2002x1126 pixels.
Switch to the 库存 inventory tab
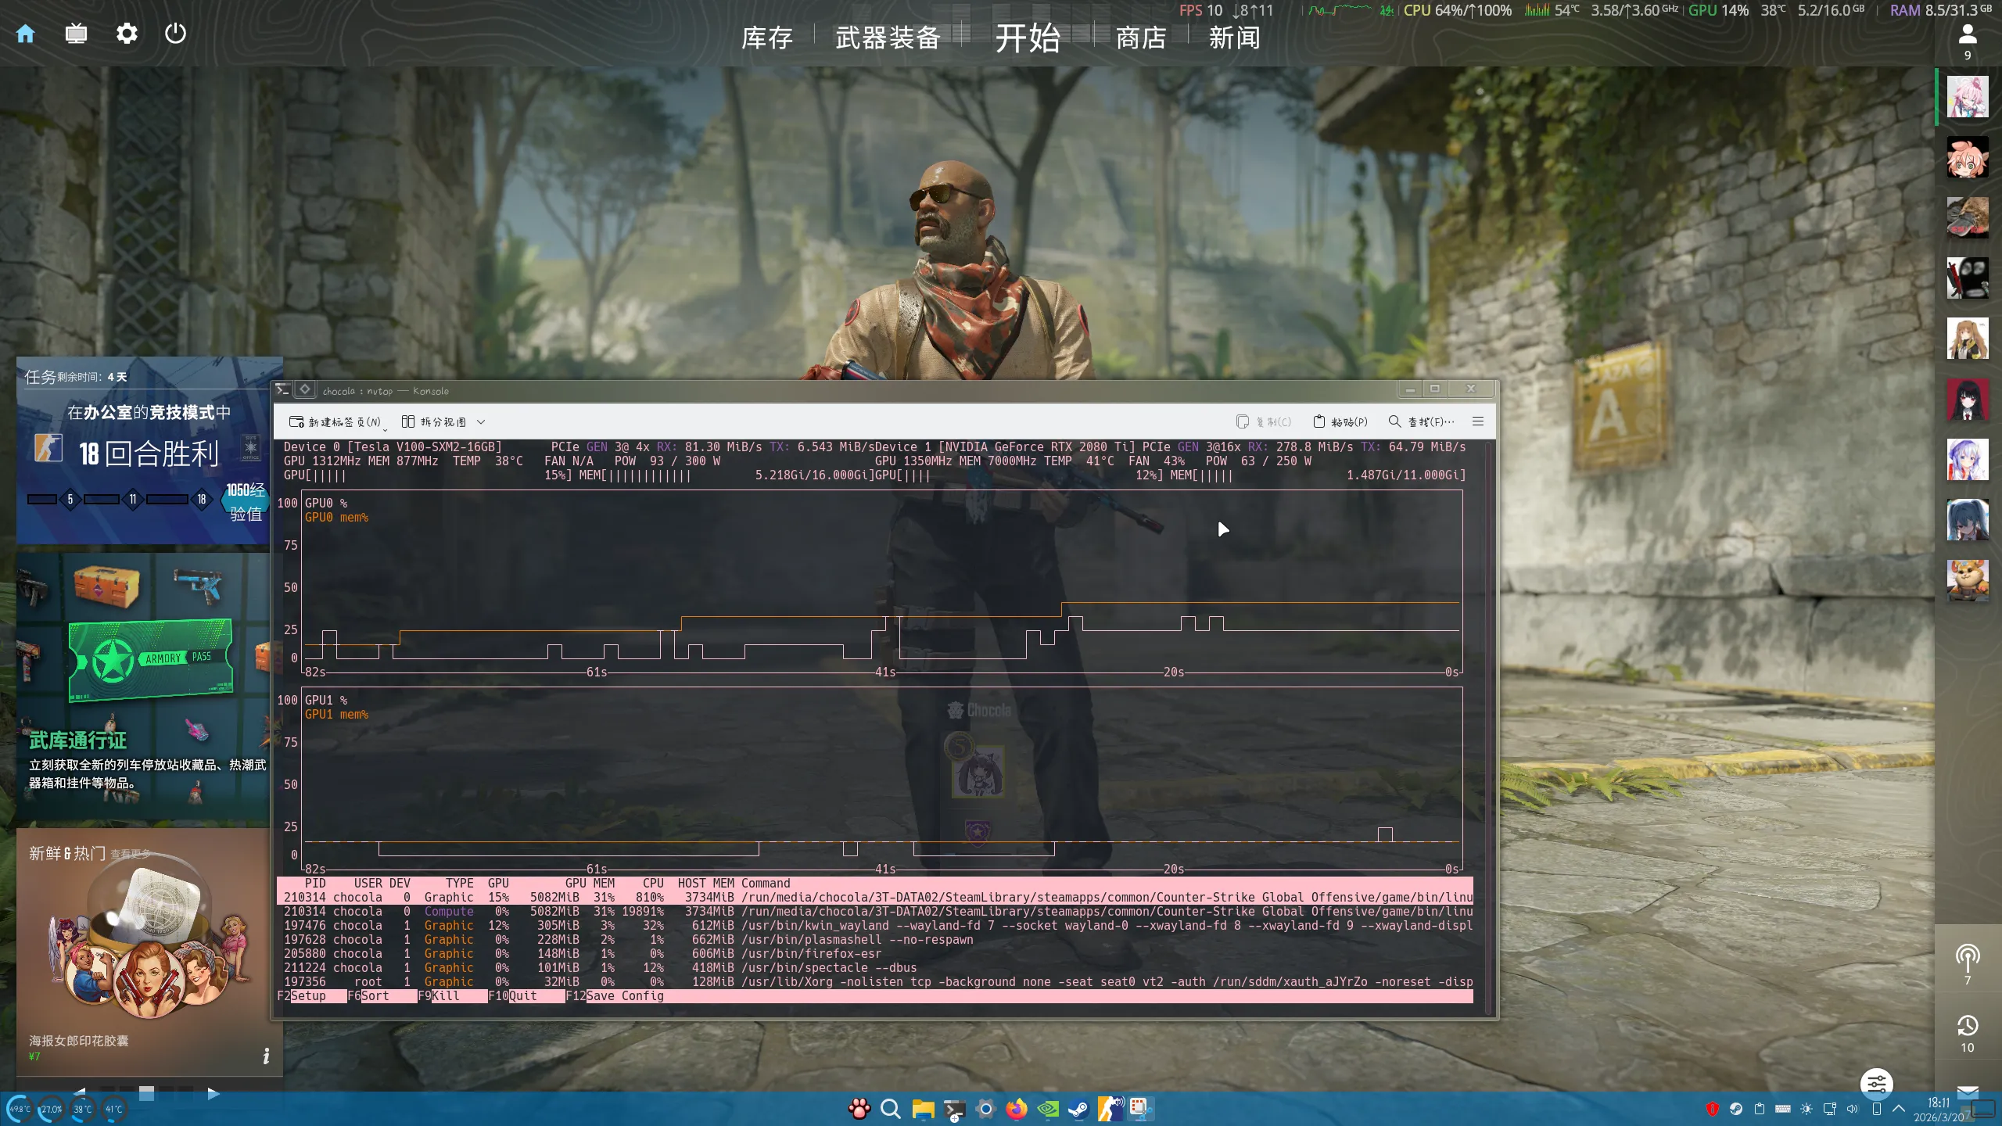766,38
